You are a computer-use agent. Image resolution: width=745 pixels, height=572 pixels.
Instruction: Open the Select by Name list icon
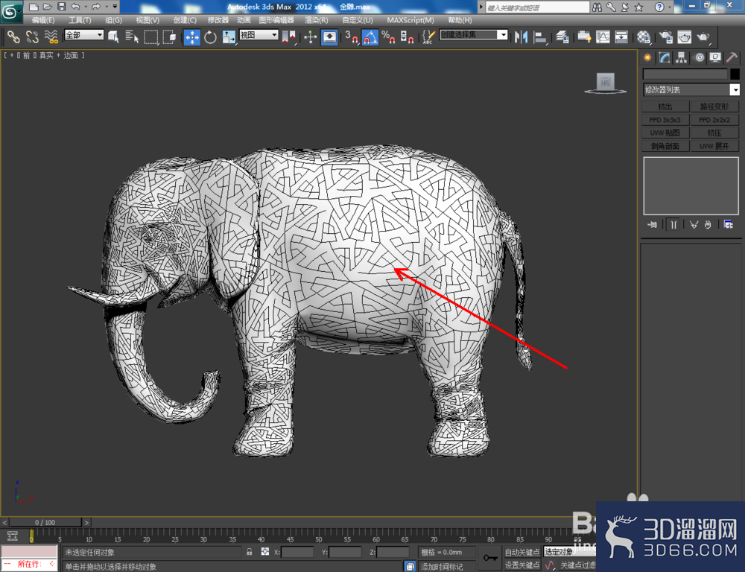point(132,36)
